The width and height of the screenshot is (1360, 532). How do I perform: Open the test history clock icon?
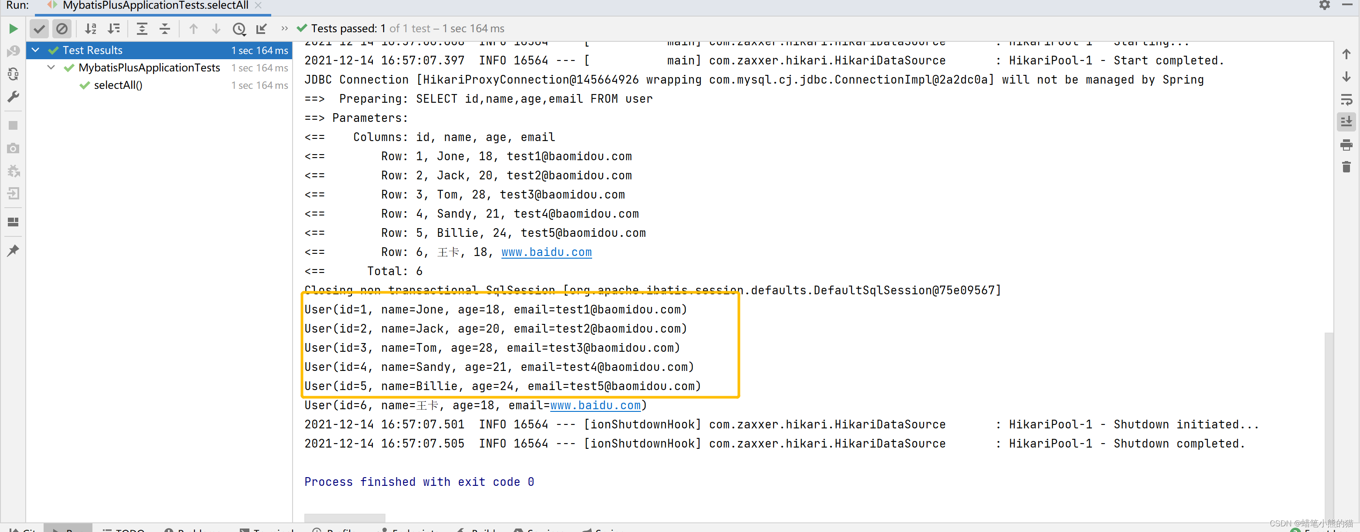[x=239, y=29]
